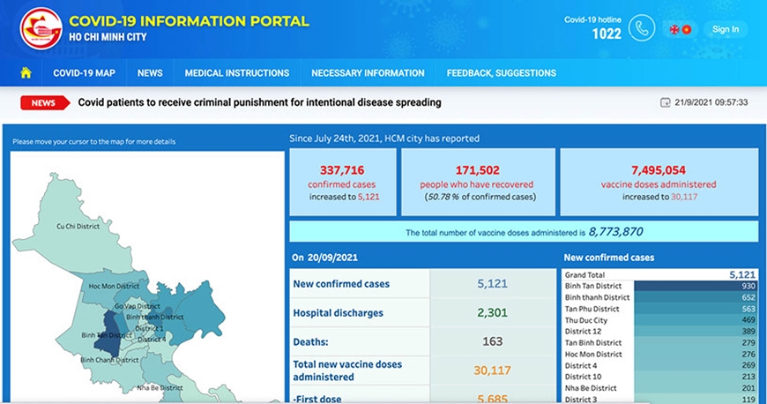Click the home icon in navigation bar
The image size is (767, 404).
pyautogui.click(x=26, y=73)
